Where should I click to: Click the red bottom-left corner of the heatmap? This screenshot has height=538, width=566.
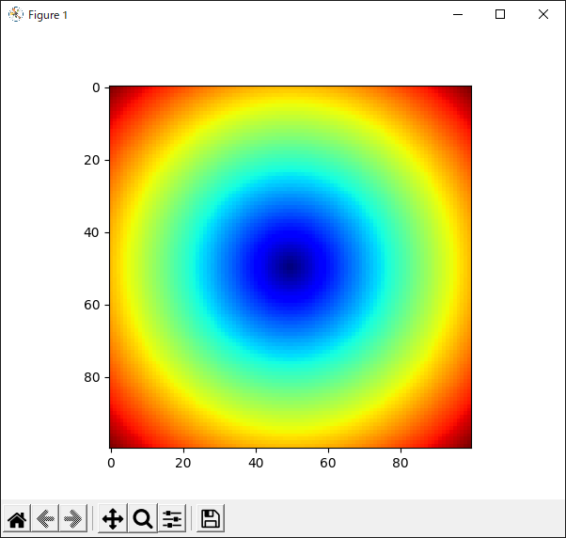tap(116, 443)
